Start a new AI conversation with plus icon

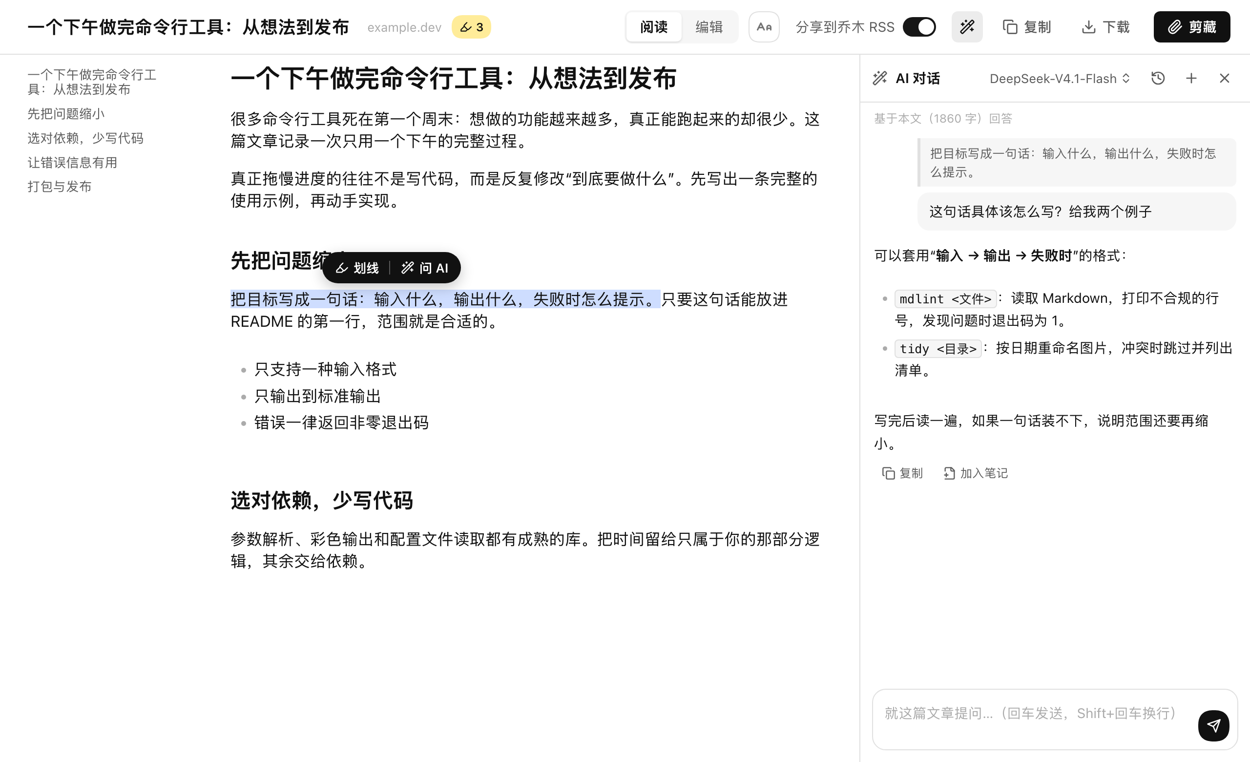(x=1190, y=78)
